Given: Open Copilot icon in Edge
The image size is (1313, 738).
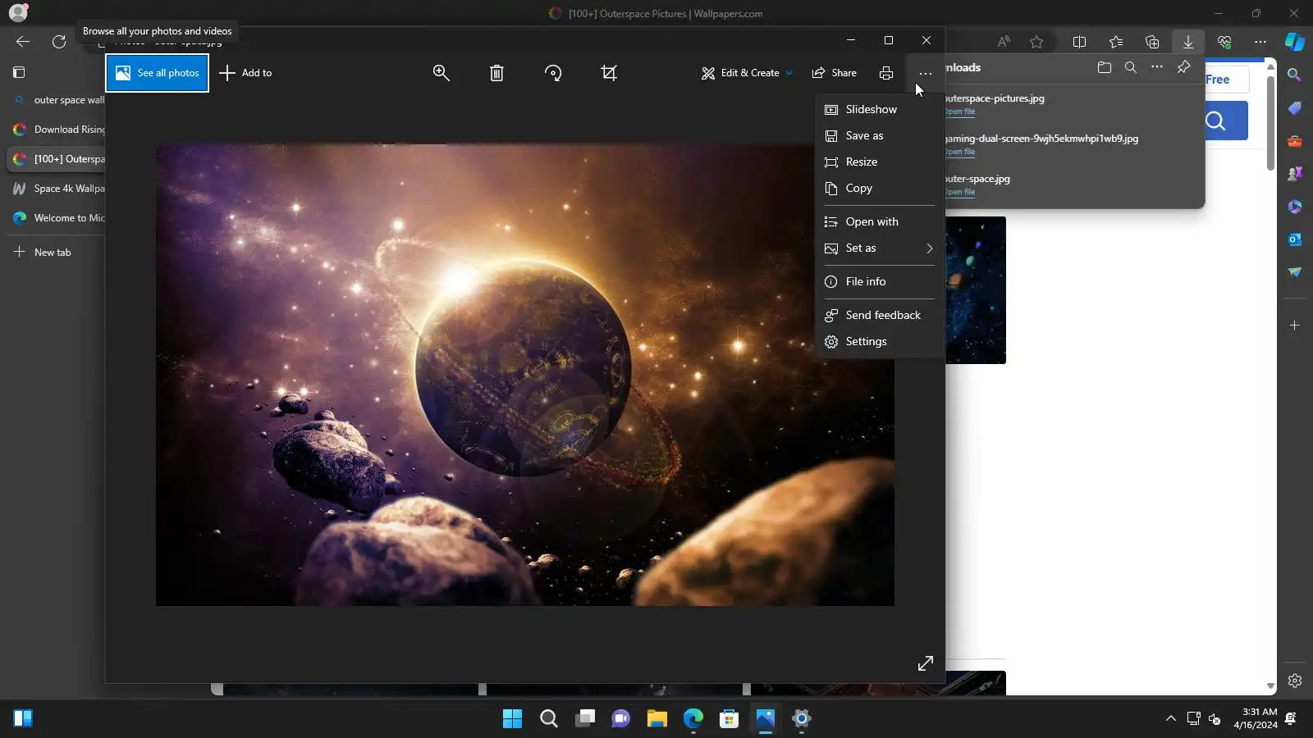Looking at the screenshot, I should point(1295,41).
